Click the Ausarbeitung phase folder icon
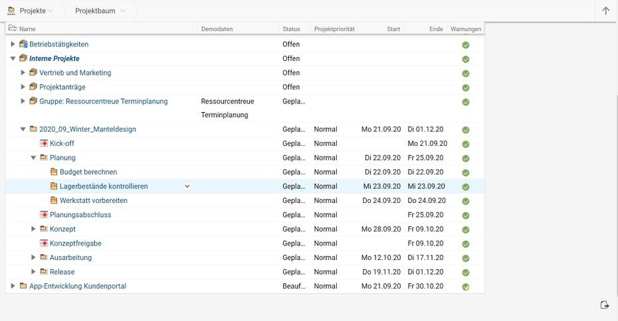Screen dimensions: 618x321 coord(44,257)
